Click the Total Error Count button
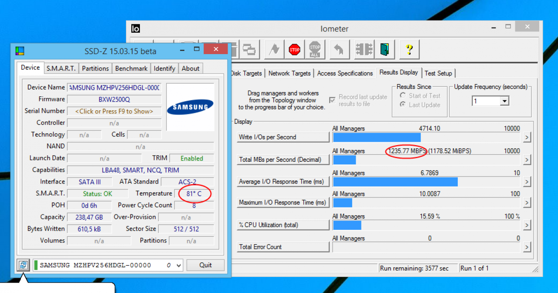Image resolution: width=558 pixels, height=293 pixels. (283, 247)
